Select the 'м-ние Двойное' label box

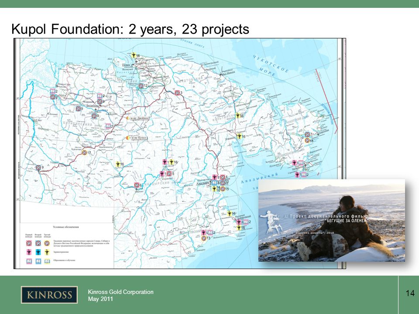140,118
